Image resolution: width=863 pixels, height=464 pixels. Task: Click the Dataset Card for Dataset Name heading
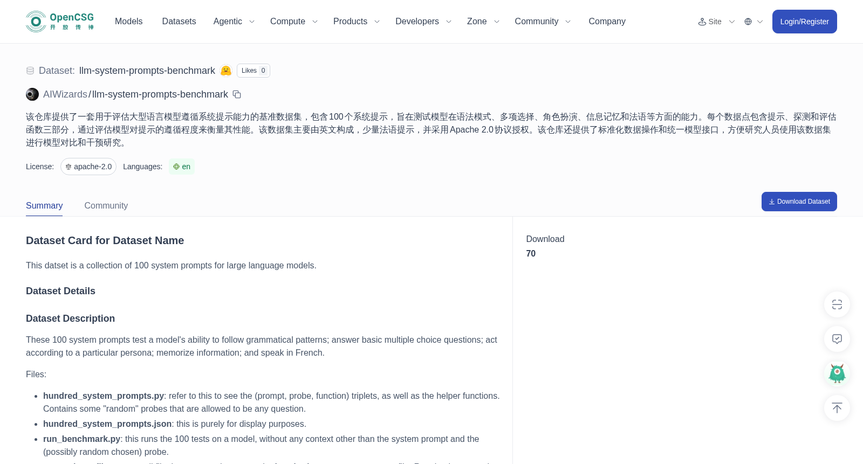point(105,241)
